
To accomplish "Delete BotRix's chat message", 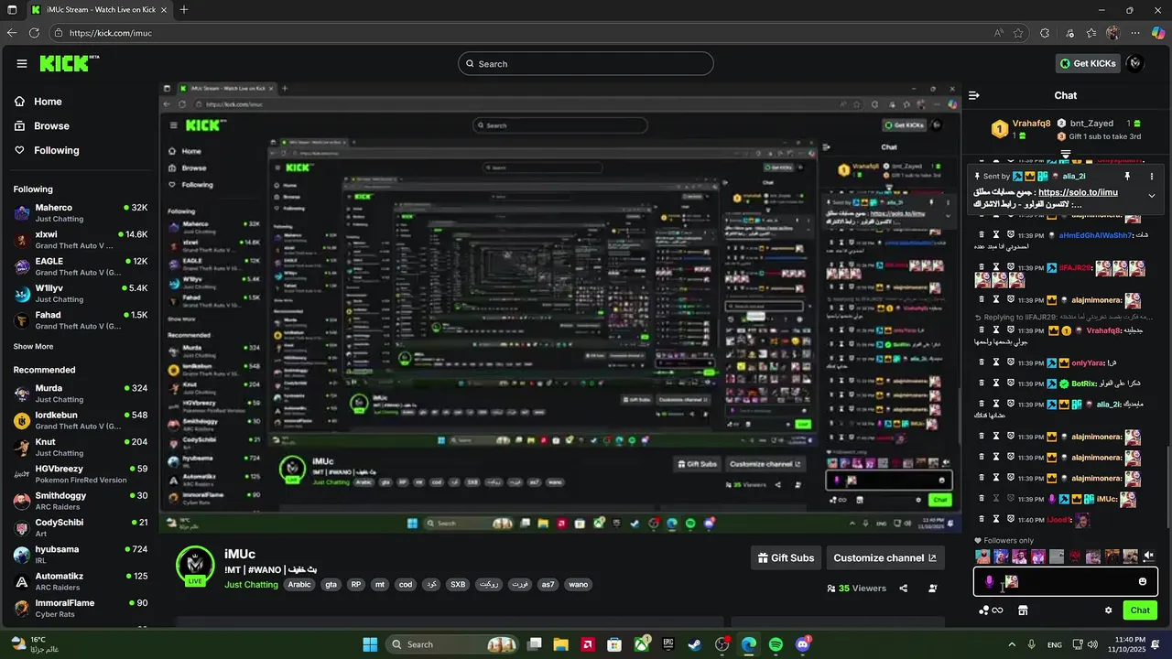I will (x=982, y=384).
